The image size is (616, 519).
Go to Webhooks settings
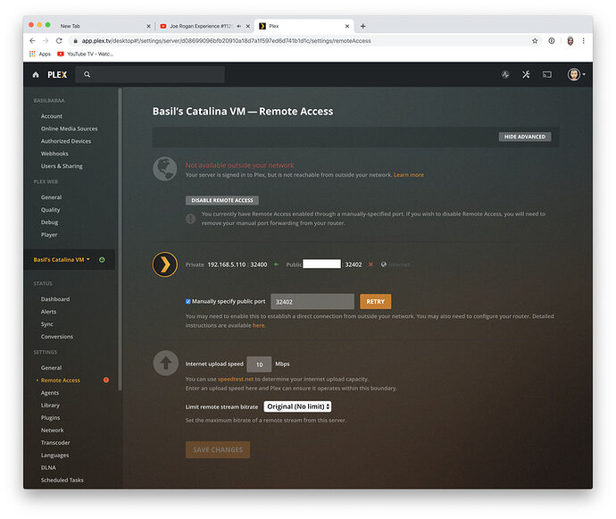point(54,154)
